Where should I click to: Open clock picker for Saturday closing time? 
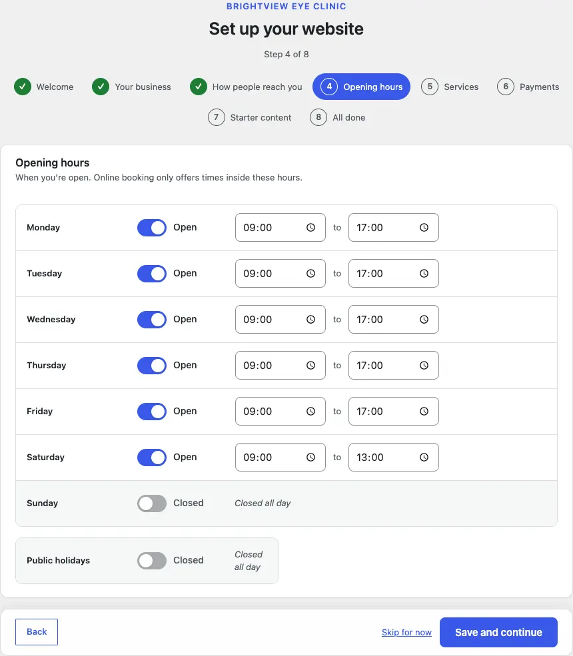click(x=424, y=458)
